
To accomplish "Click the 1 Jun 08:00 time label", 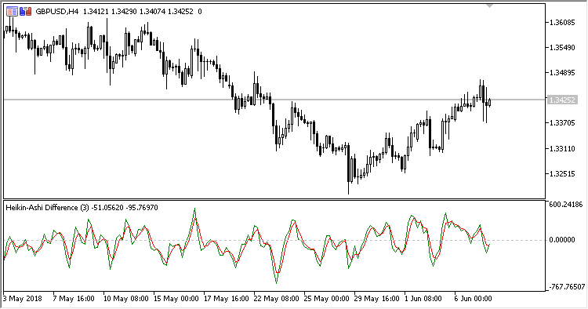I will (423, 299).
